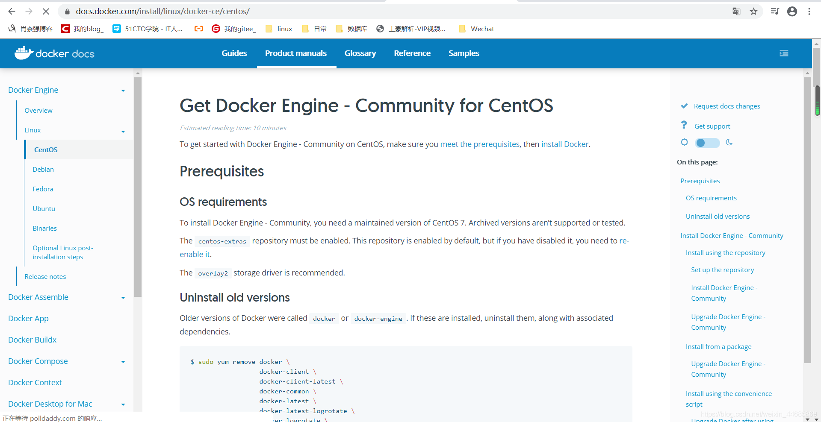Open the Samples tab
821x422 pixels.
click(x=464, y=53)
